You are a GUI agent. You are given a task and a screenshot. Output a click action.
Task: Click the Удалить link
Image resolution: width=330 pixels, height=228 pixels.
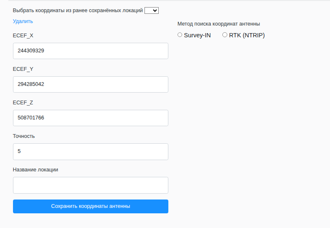(23, 21)
